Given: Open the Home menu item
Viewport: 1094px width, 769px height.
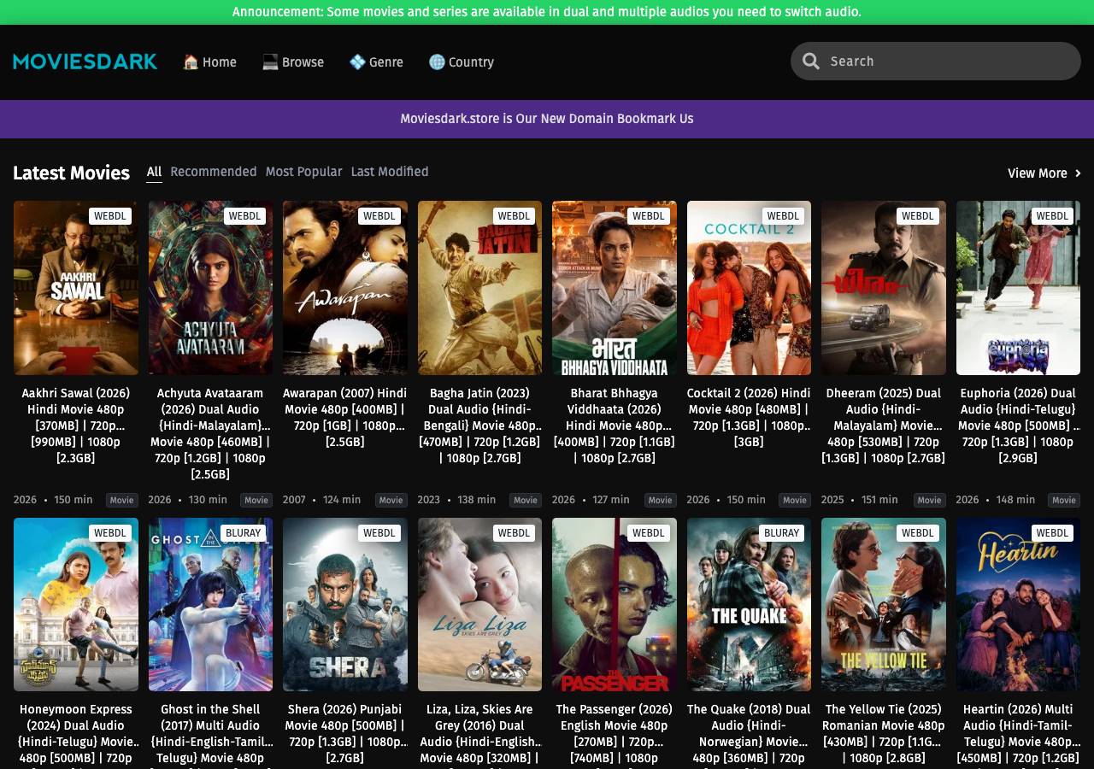Looking at the screenshot, I should pyautogui.click(x=209, y=62).
